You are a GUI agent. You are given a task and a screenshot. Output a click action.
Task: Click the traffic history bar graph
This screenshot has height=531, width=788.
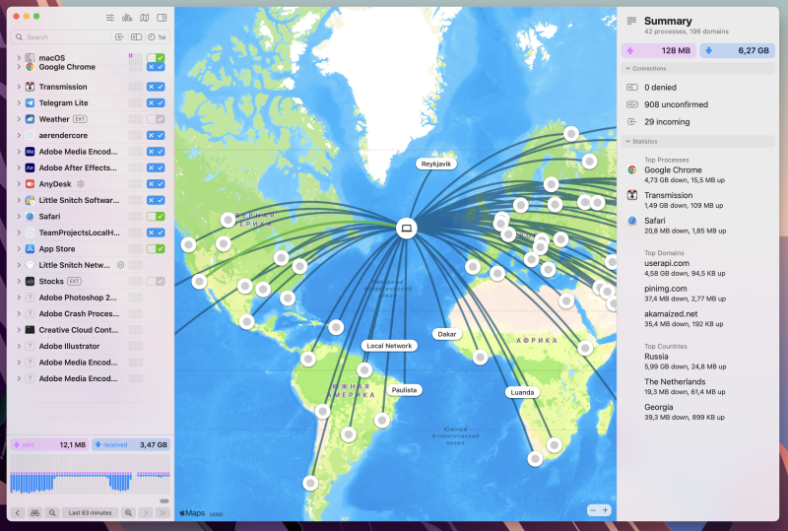(x=90, y=474)
